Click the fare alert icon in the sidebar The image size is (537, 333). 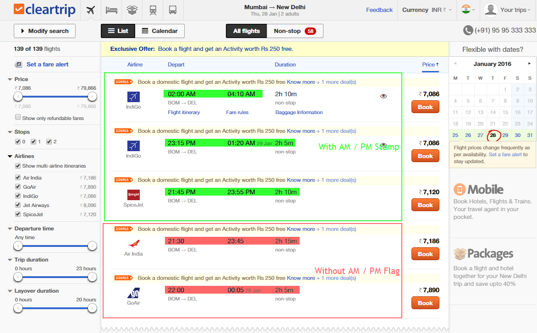[18, 64]
